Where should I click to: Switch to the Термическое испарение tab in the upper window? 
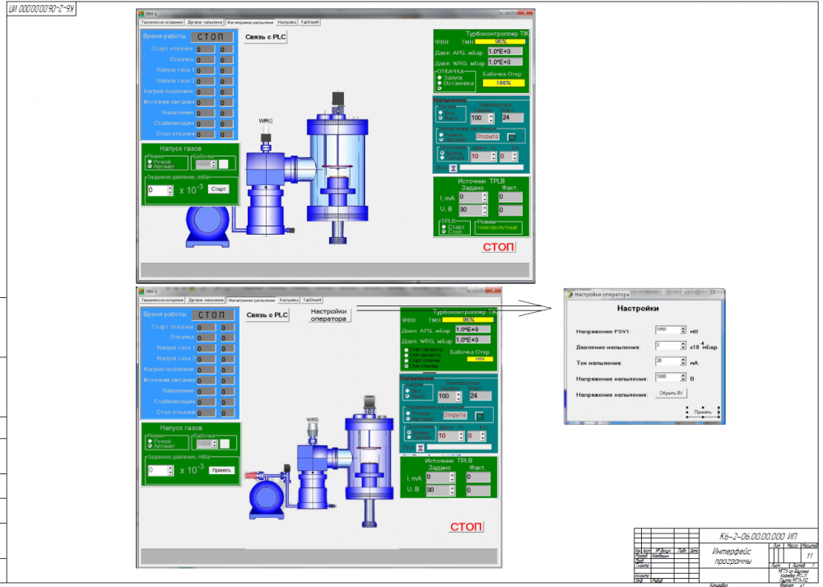click(x=162, y=22)
